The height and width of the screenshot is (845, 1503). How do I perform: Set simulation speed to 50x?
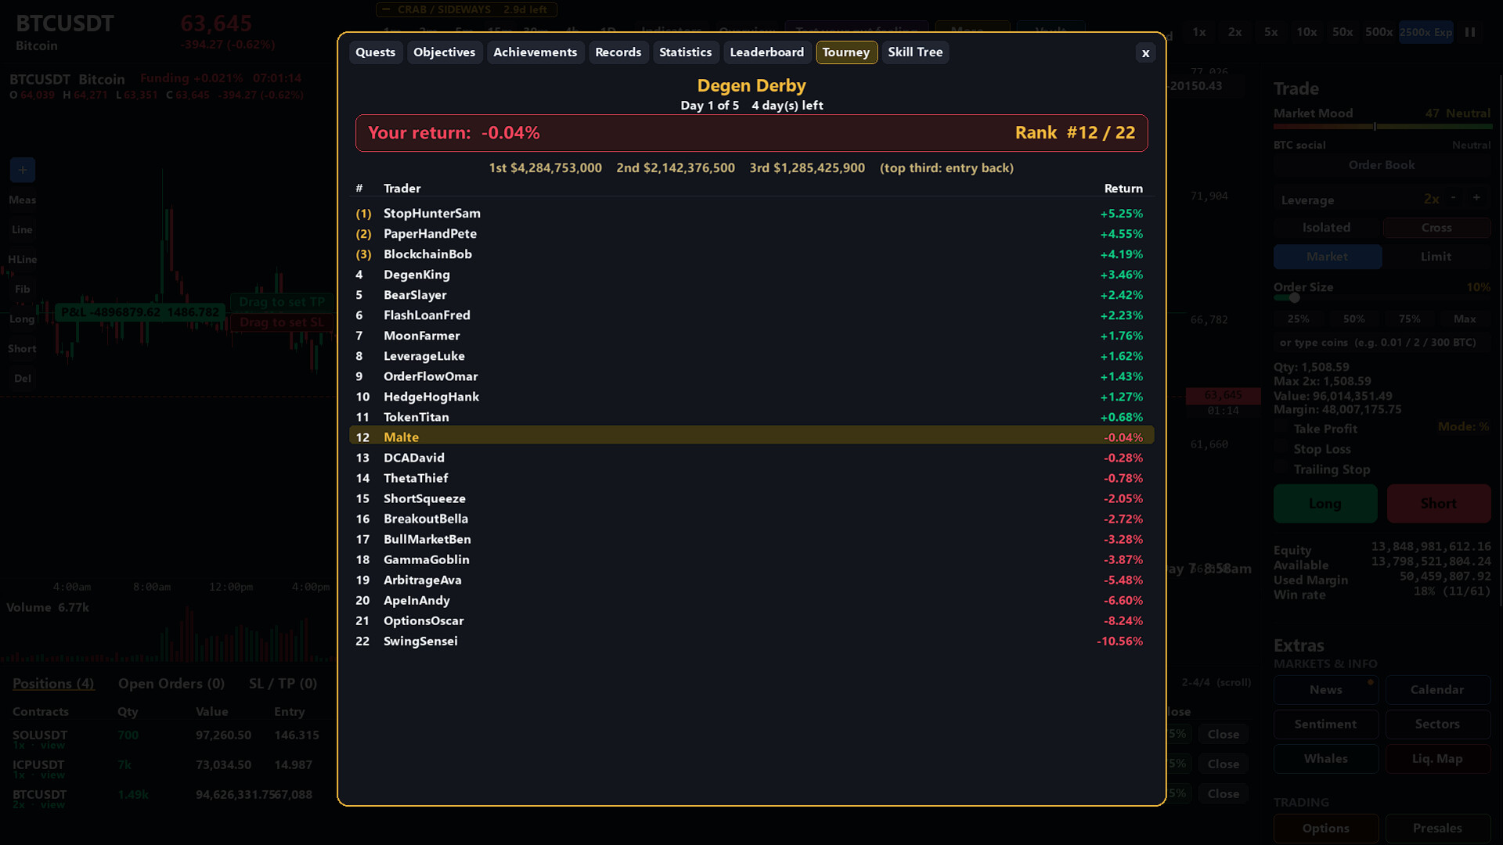click(1343, 32)
